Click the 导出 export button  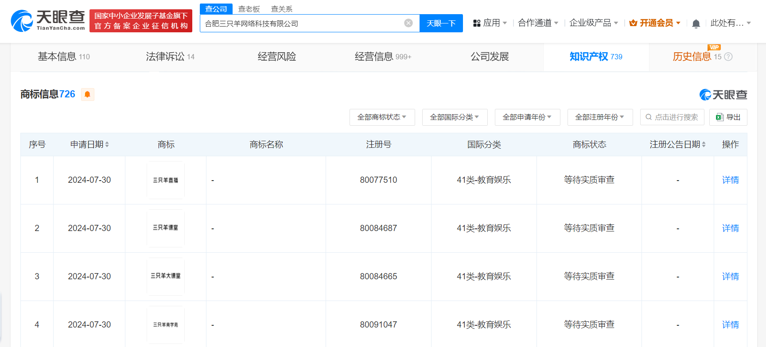[x=728, y=117]
